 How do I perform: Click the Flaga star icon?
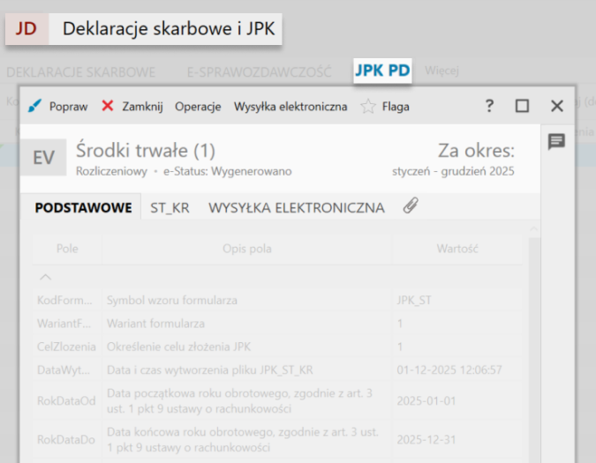tap(368, 106)
